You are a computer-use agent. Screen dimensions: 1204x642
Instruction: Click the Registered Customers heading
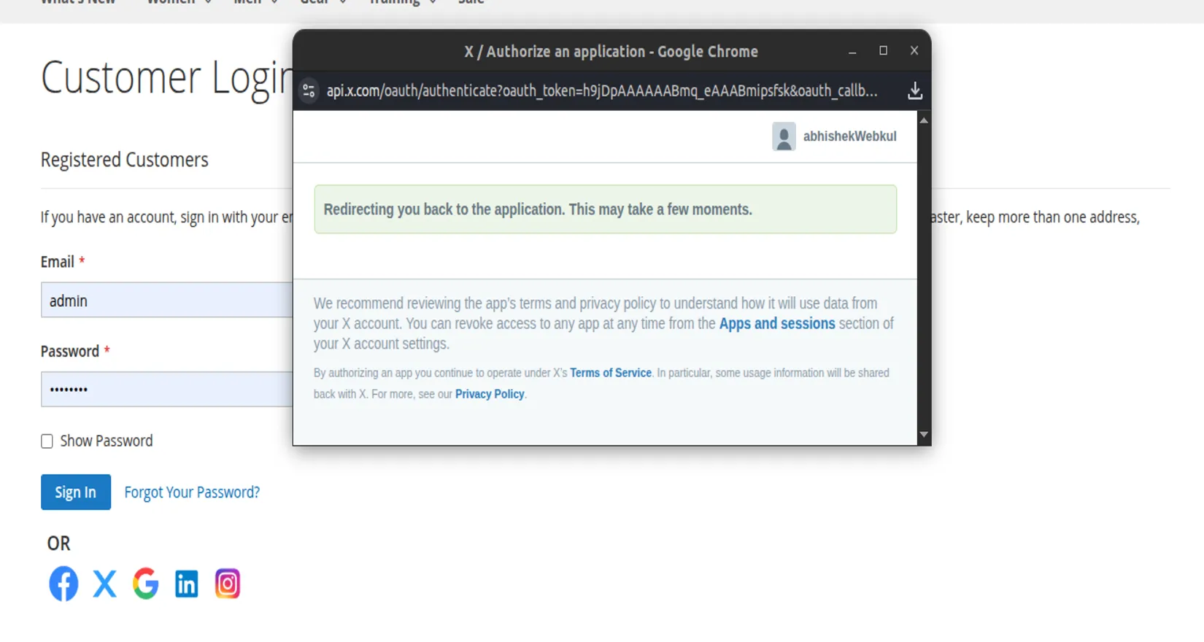pyautogui.click(x=125, y=160)
